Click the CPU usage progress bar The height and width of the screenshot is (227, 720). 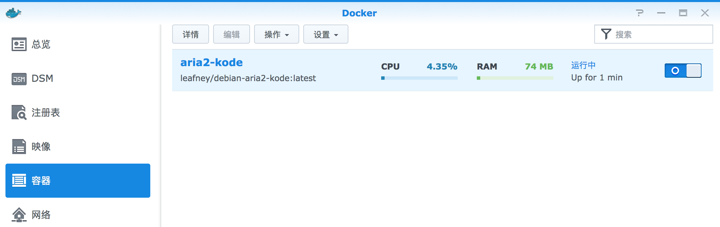419,78
